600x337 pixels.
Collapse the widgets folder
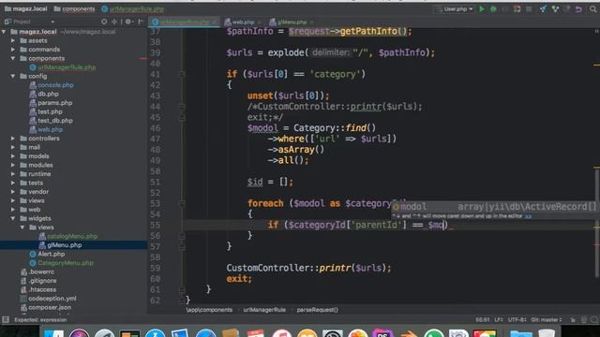(x=13, y=218)
